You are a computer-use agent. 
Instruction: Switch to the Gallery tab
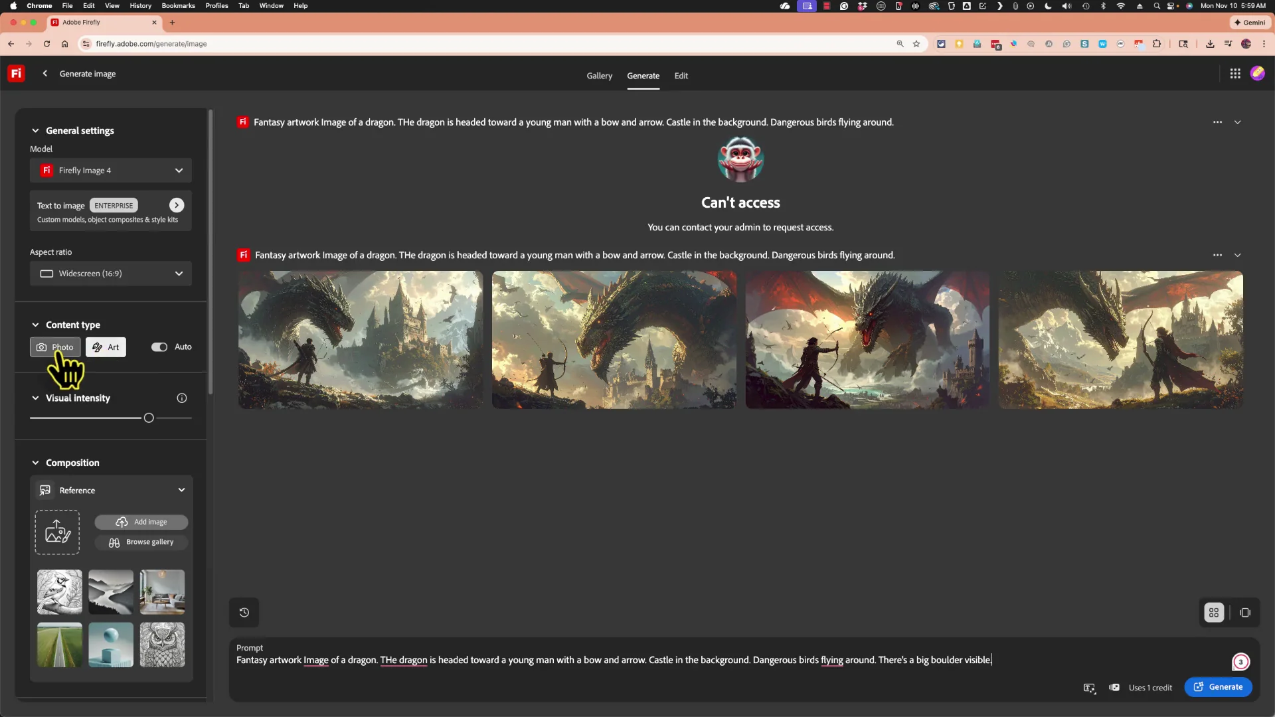point(599,76)
